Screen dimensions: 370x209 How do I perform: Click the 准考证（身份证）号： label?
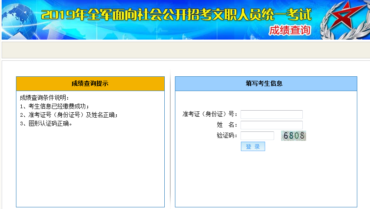[210, 114]
